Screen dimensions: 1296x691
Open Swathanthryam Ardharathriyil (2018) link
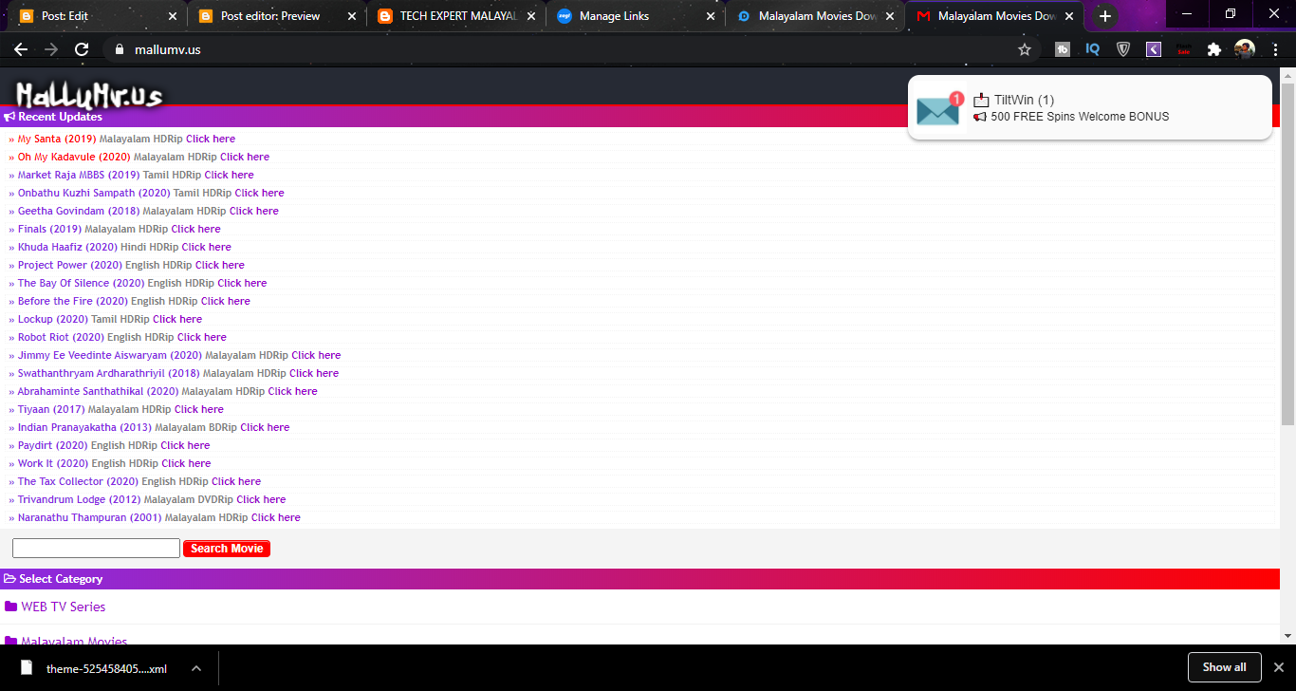click(x=109, y=373)
